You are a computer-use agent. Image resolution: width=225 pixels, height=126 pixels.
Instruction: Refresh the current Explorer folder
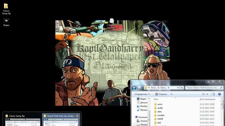coord(182,88)
